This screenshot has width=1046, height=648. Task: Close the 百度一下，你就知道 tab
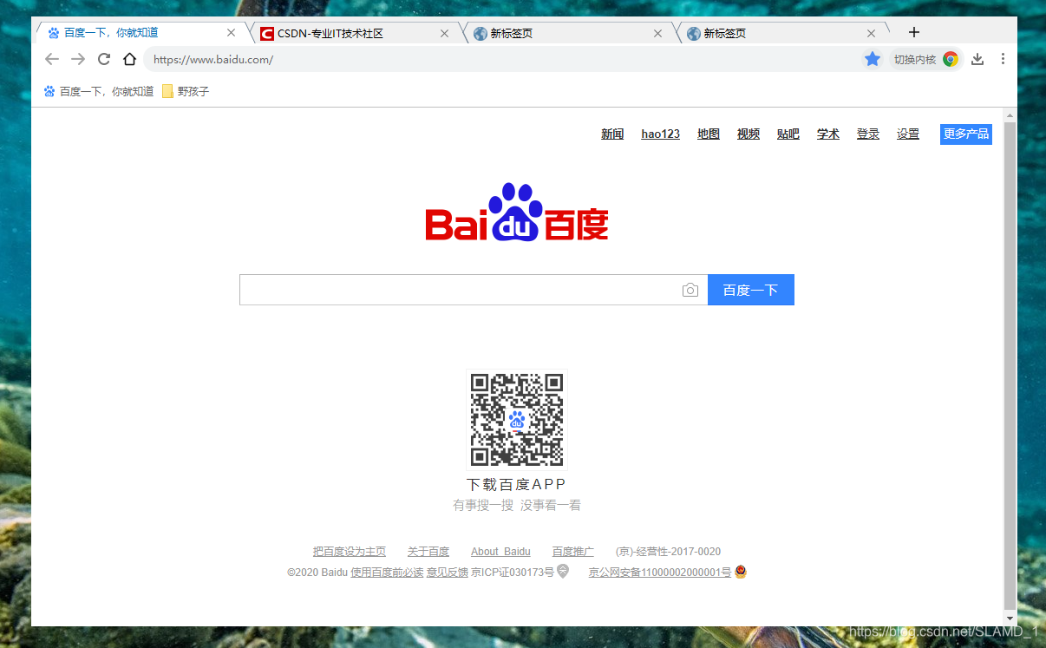tap(231, 33)
